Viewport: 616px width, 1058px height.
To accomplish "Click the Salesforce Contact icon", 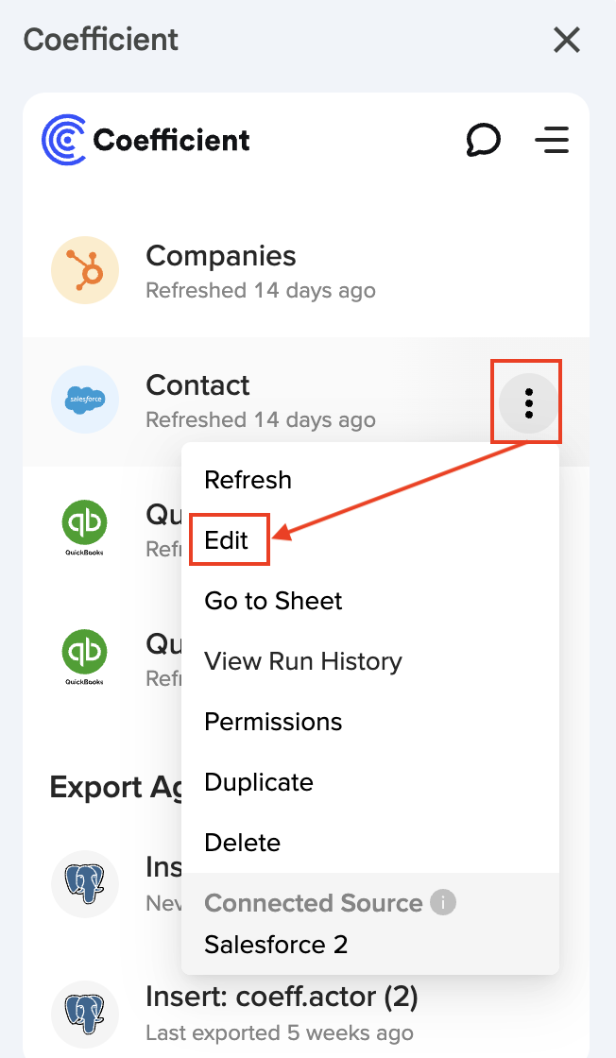I will point(85,400).
